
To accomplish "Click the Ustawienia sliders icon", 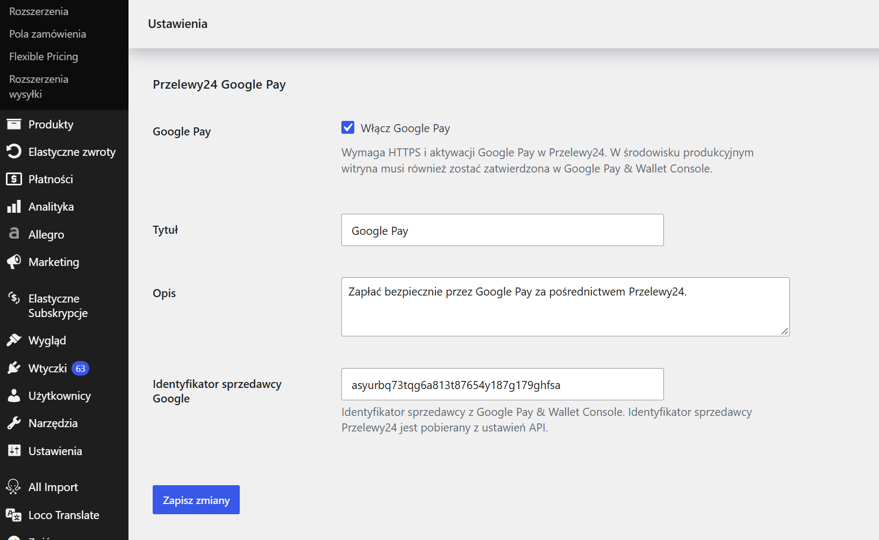I will (x=14, y=451).
